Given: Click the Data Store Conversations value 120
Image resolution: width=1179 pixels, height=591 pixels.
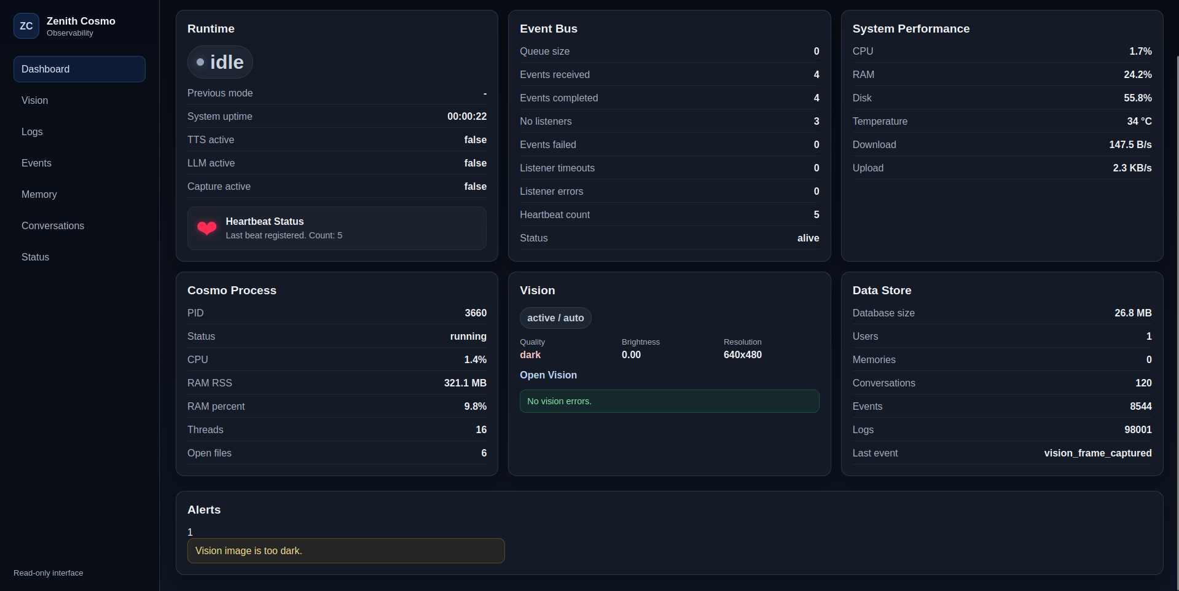Looking at the screenshot, I should click(x=1143, y=383).
